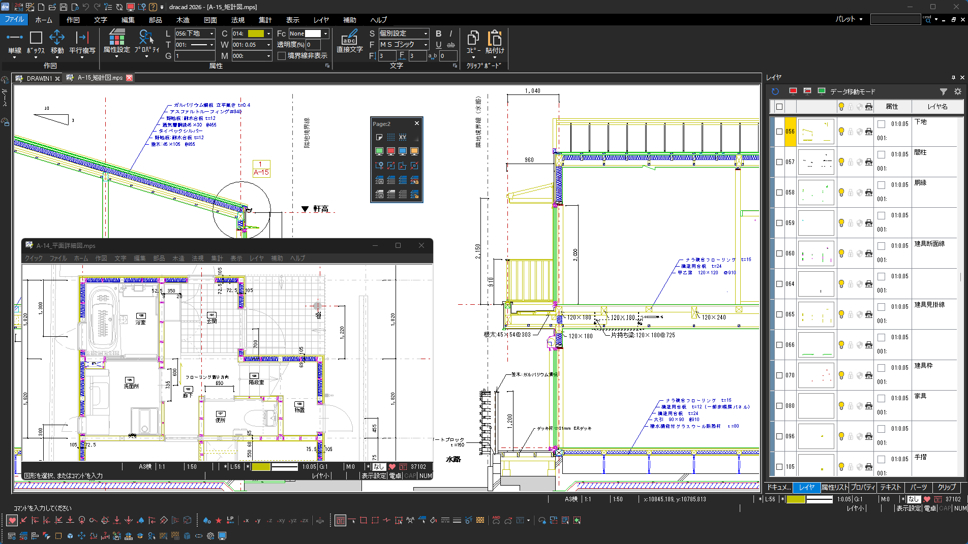968x544 pixels.
Task: Open the 木造 ribbon tab
Action: (183, 20)
